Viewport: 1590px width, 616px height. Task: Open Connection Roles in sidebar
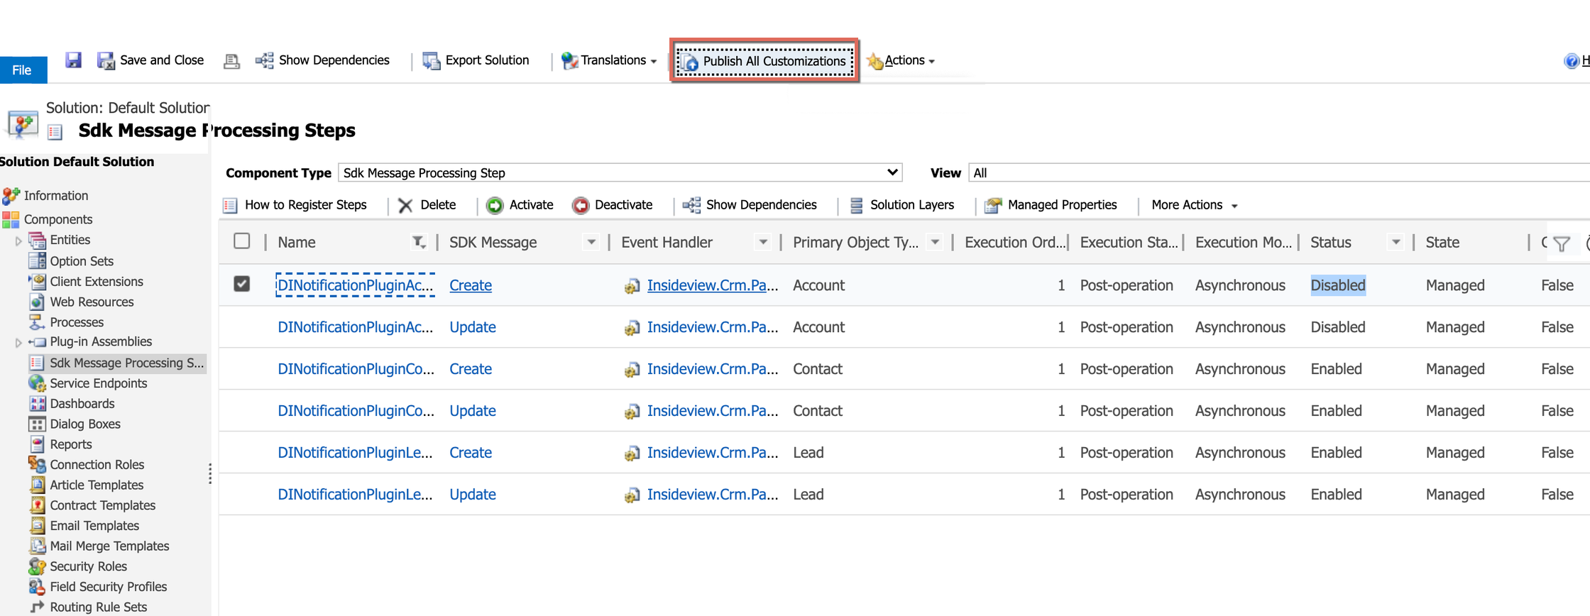click(97, 465)
